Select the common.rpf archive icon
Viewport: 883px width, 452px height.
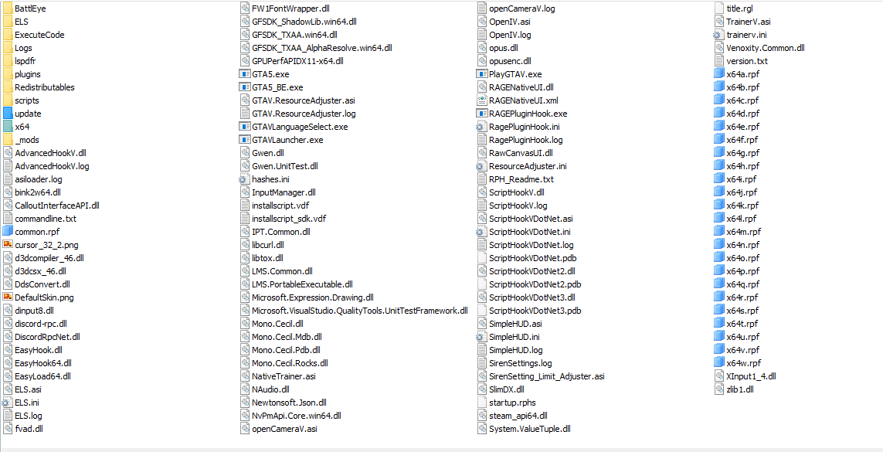8,232
